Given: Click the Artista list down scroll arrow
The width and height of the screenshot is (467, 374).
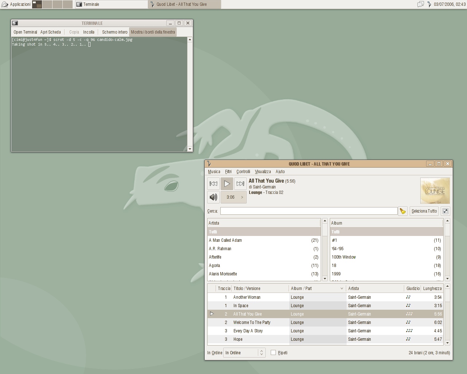Looking at the screenshot, I should pos(325,278).
